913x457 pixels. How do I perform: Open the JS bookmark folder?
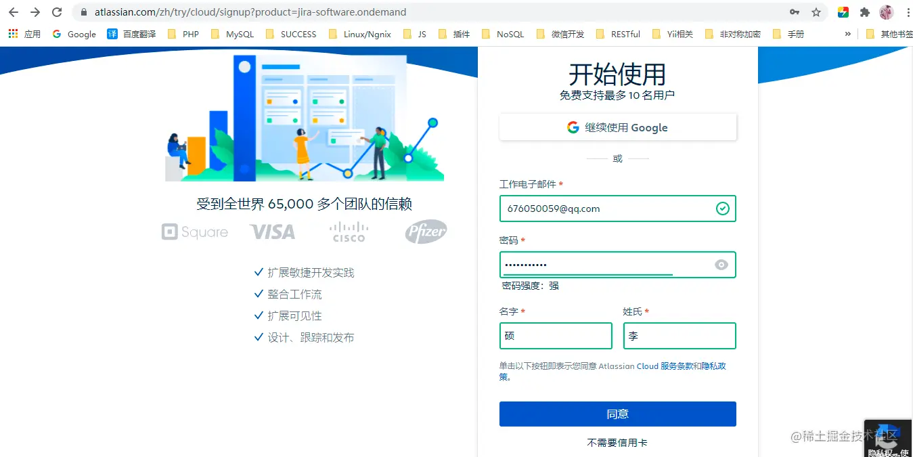coord(414,34)
